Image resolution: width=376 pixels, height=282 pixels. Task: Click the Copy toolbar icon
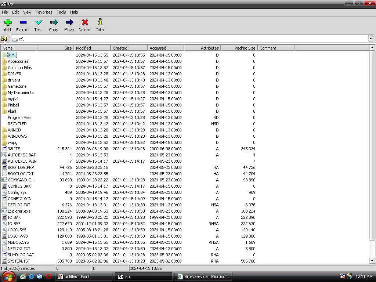tap(54, 22)
